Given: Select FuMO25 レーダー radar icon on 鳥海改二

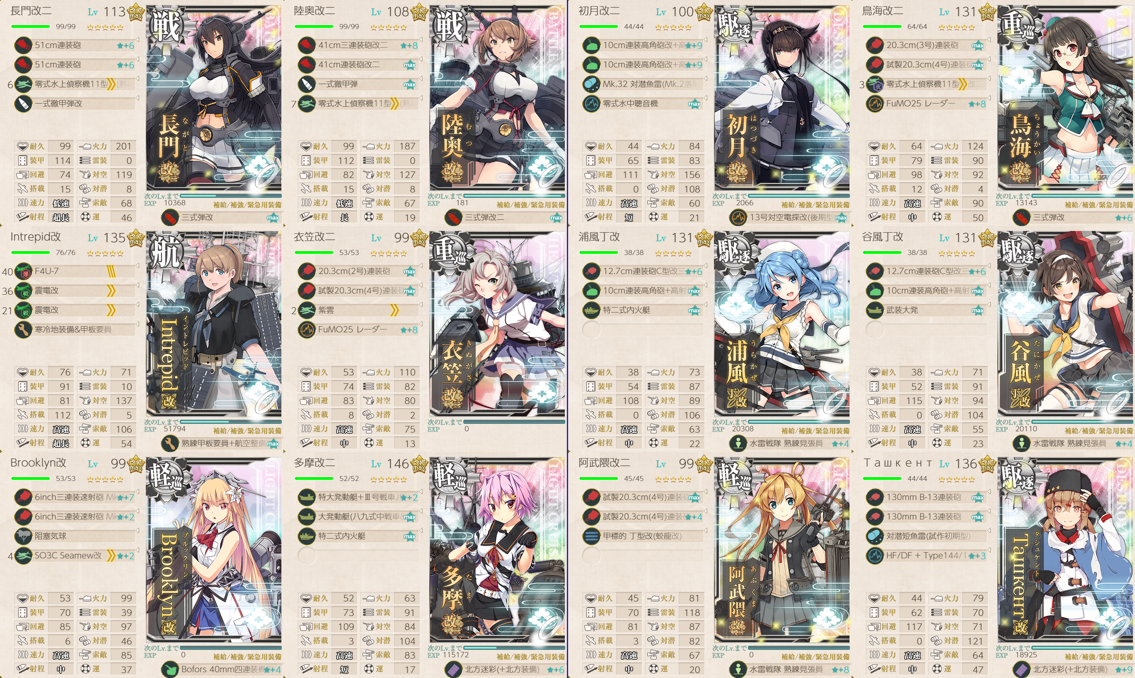Looking at the screenshot, I should [875, 104].
